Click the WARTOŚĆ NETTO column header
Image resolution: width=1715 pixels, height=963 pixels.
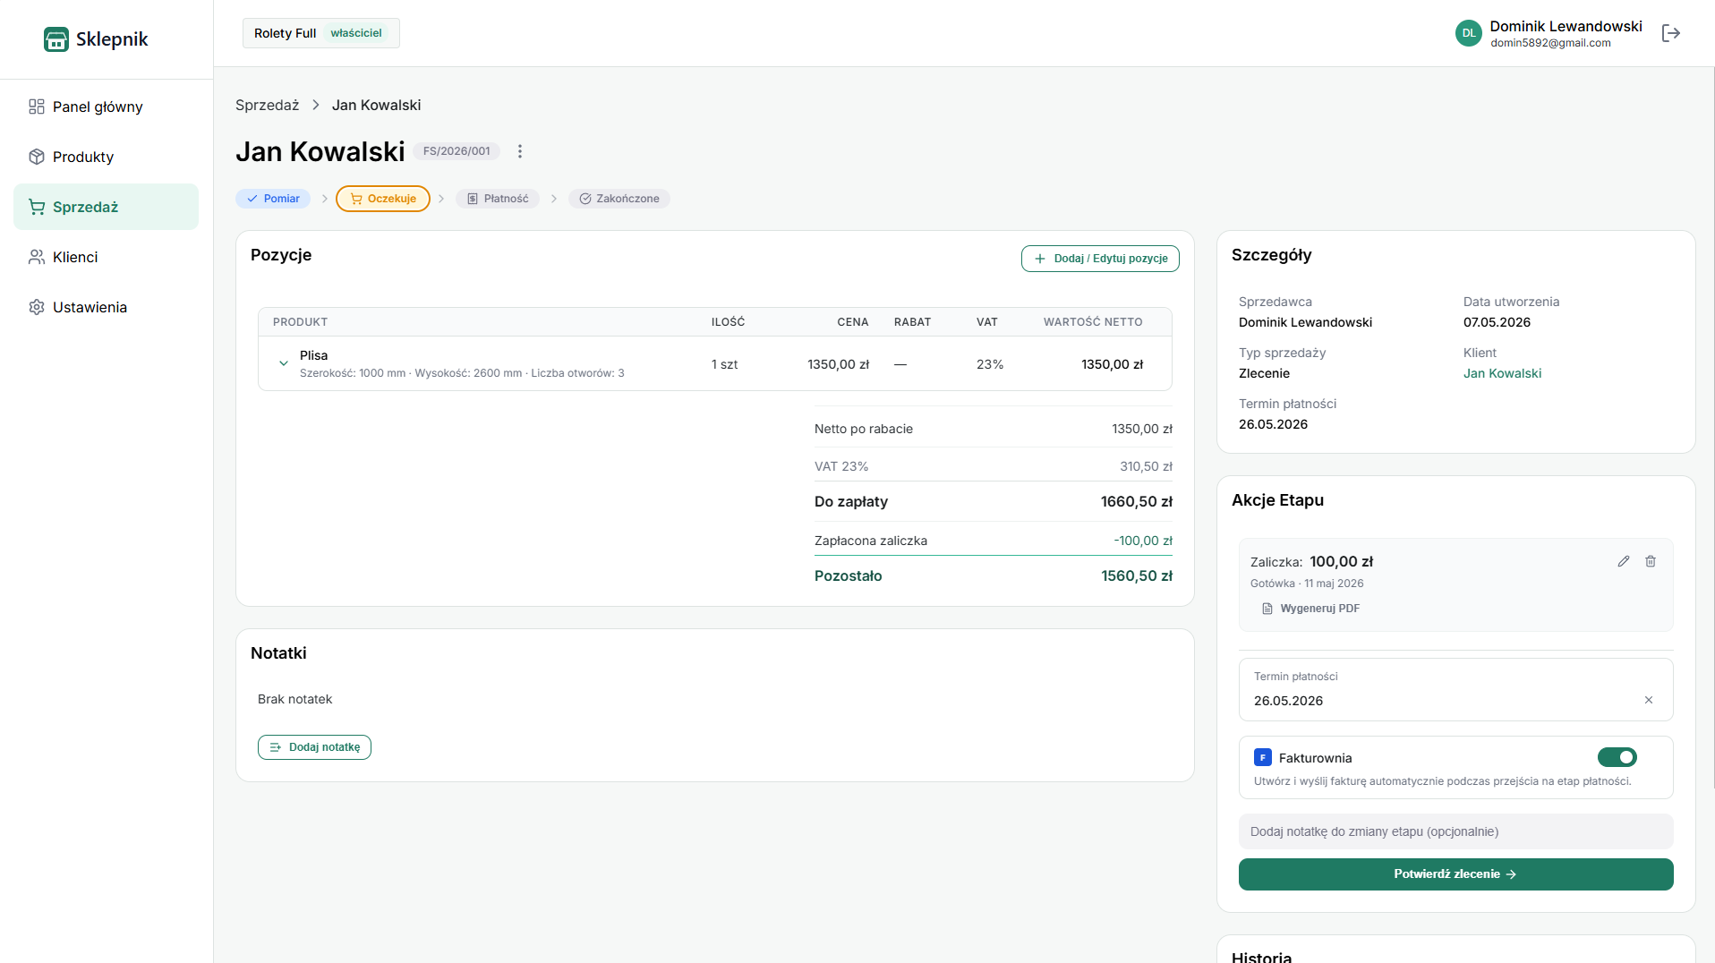(1092, 322)
